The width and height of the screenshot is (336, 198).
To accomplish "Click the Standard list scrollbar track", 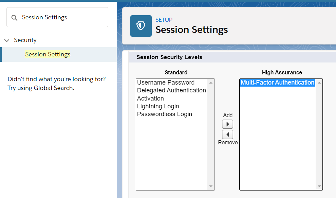I will point(211,134).
